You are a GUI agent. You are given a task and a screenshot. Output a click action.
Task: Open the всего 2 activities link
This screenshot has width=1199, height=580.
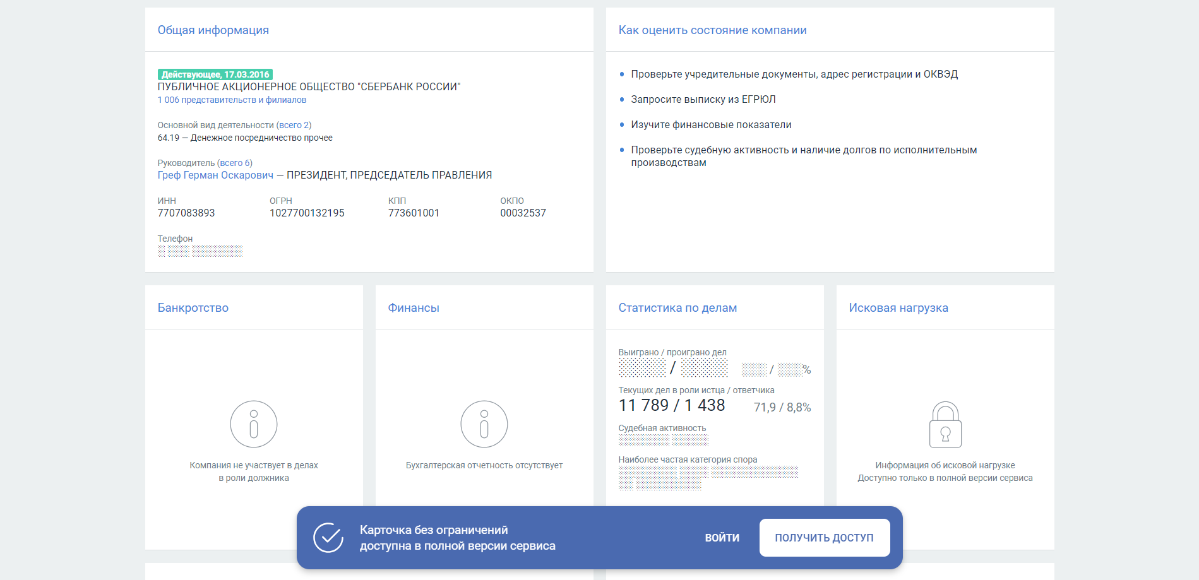pyautogui.click(x=294, y=125)
